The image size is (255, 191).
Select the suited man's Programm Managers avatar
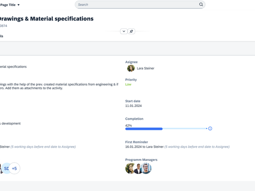[138, 169]
